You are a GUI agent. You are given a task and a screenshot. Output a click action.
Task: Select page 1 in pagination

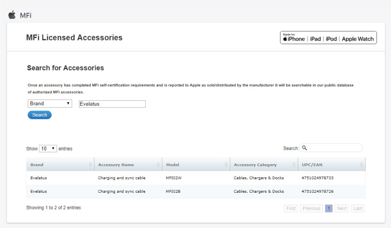(329, 208)
